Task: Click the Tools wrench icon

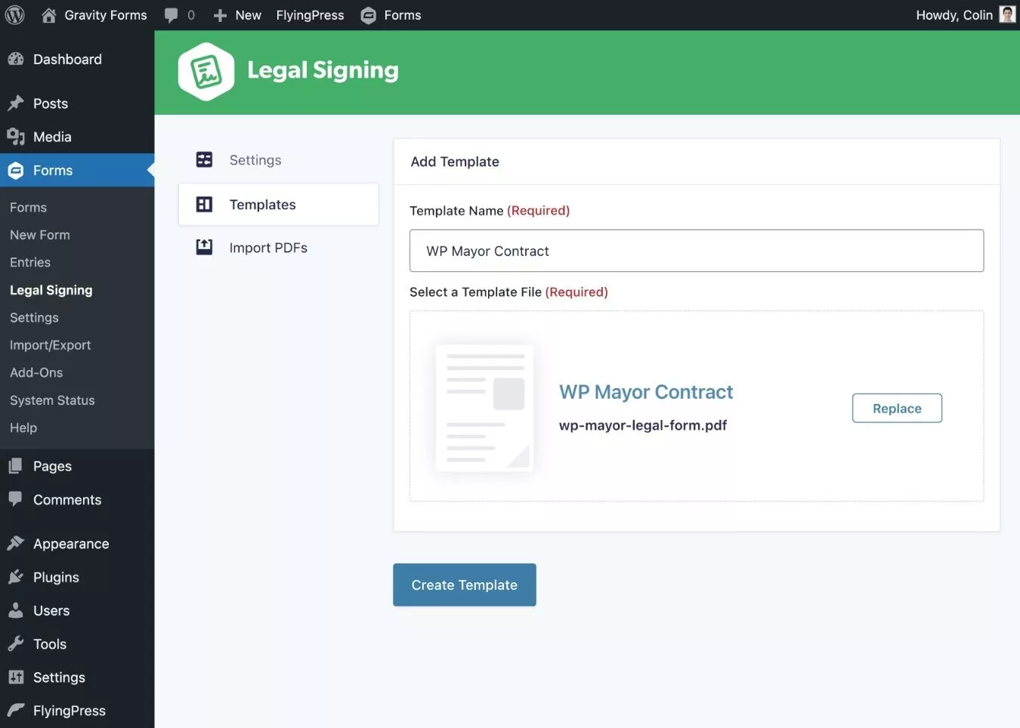Action: click(16, 643)
